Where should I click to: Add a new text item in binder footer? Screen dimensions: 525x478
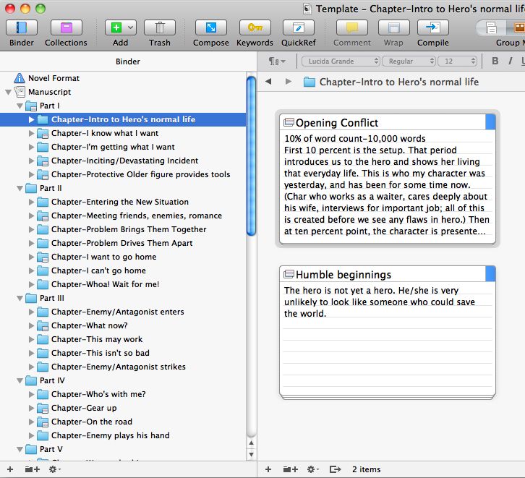[10, 469]
